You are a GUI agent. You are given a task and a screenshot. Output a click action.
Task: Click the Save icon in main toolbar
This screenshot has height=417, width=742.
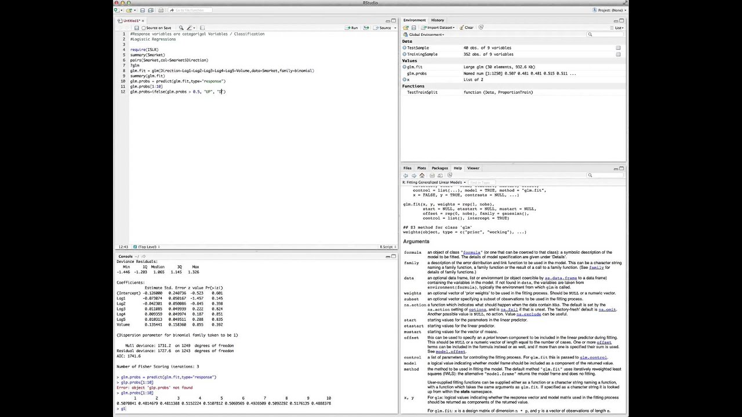142,10
